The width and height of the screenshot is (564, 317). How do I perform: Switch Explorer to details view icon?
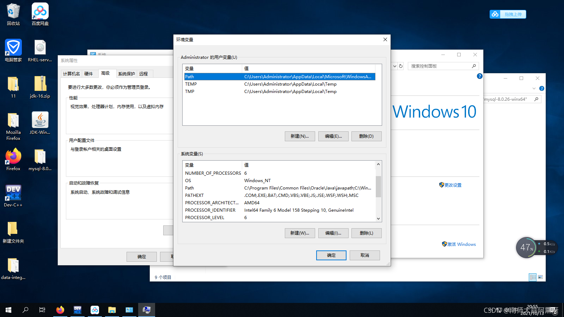533,277
